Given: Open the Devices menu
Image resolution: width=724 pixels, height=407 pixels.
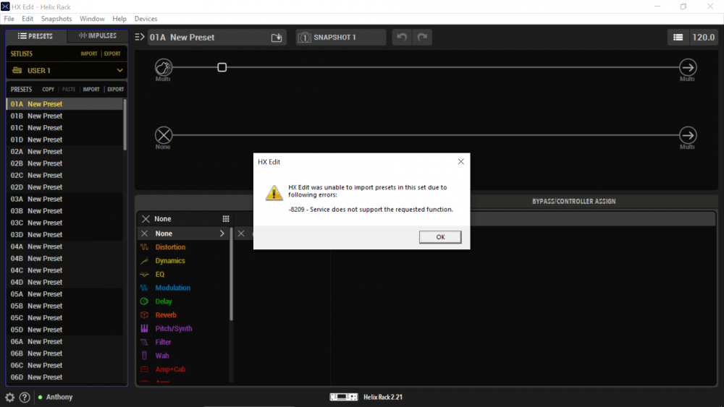Looking at the screenshot, I should (x=146, y=19).
